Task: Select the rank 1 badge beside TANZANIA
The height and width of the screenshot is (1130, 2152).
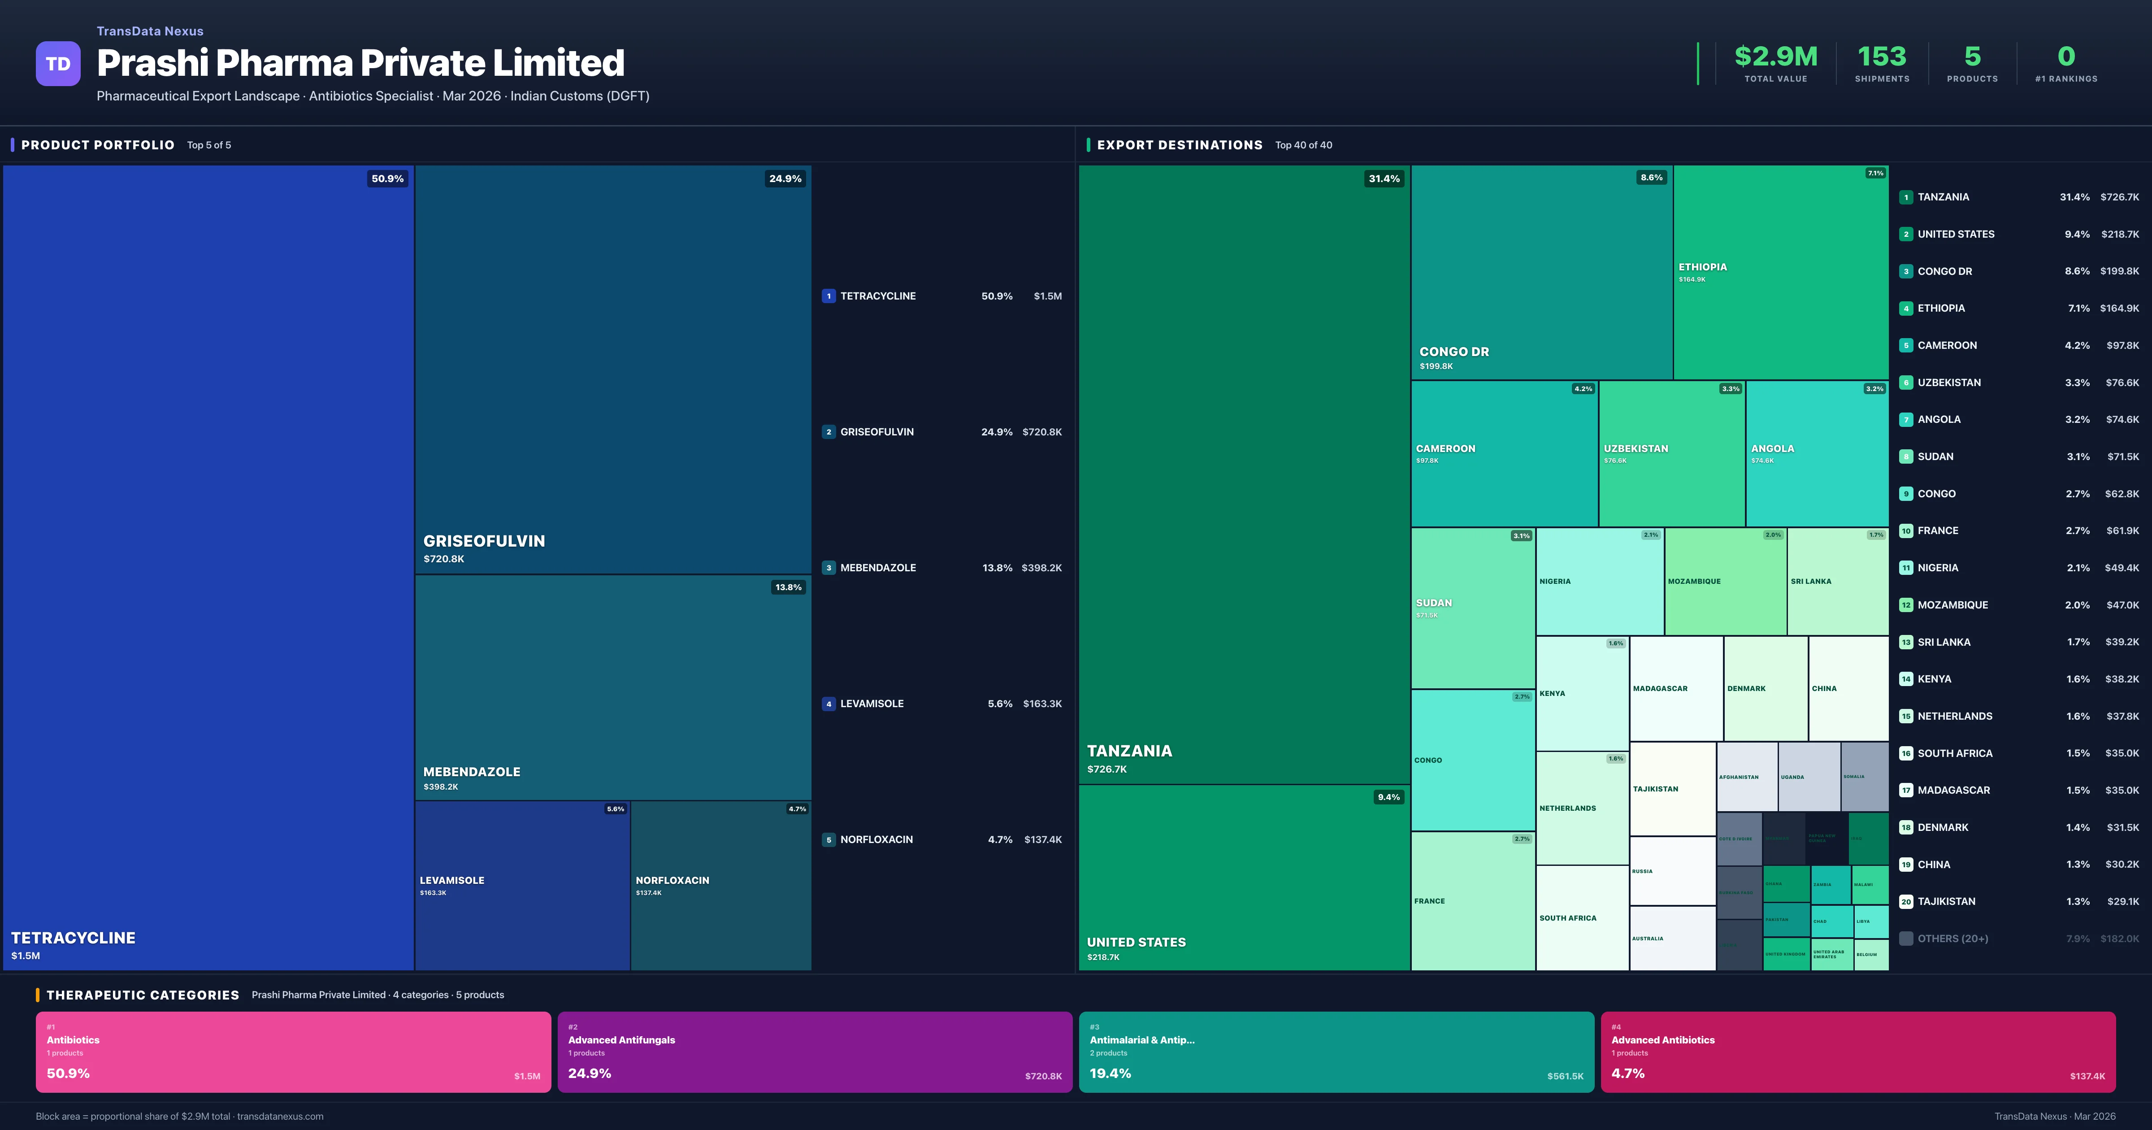Action: tap(1906, 197)
